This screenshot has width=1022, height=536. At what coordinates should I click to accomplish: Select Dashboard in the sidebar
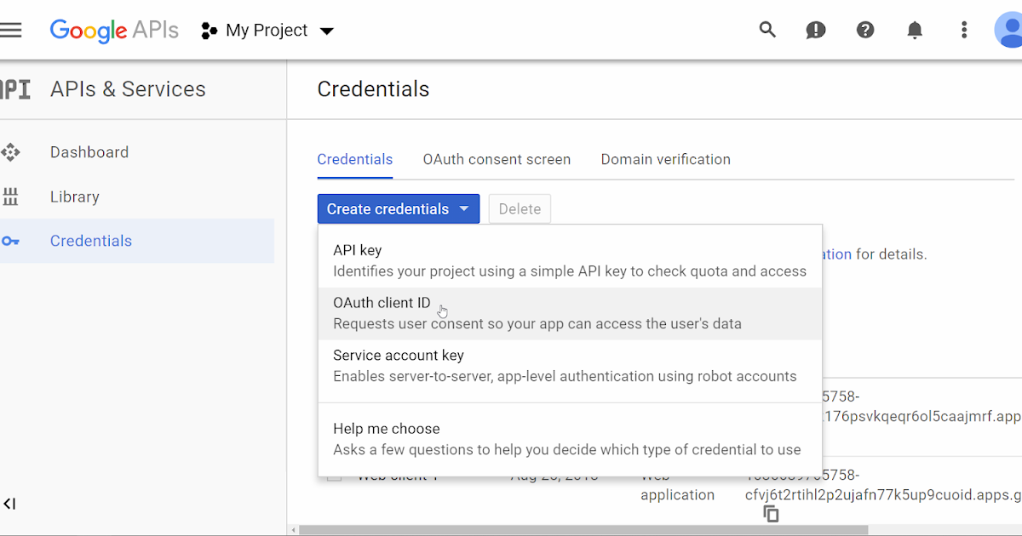tap(89, 151)
